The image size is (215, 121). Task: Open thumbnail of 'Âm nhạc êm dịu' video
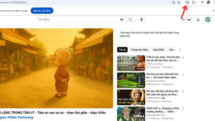coord(131,80)
